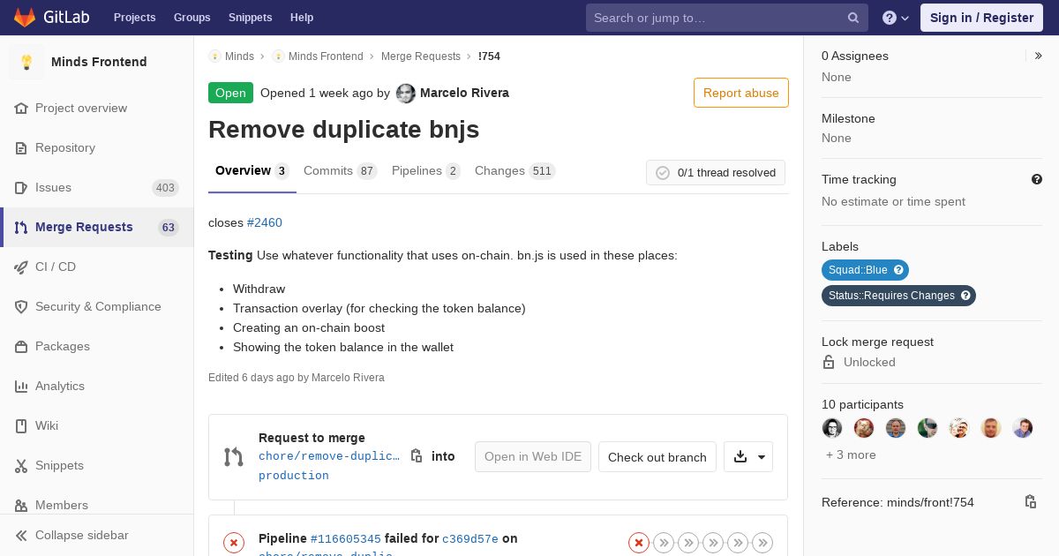
Task: Click the first participant avatar
Action: (832, 428)
